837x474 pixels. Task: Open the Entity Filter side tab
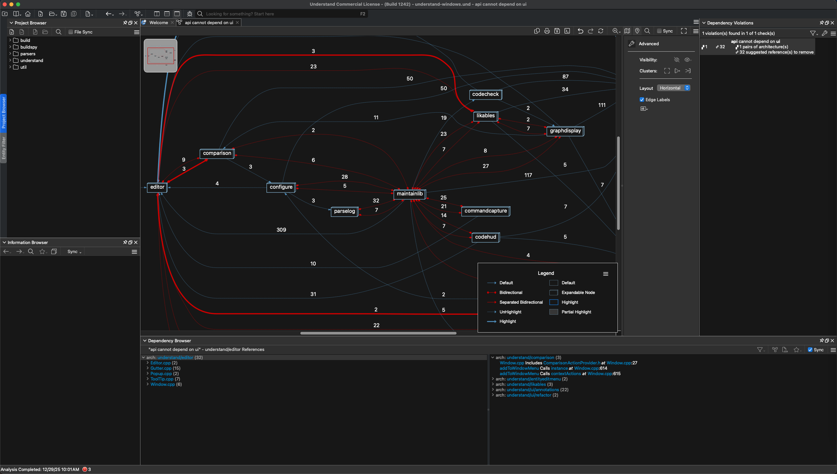point(4,148)
